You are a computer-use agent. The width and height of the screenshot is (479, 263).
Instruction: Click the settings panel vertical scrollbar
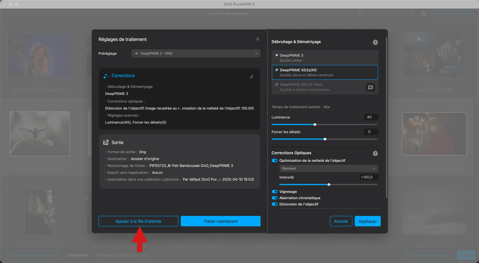pos(386,118)
